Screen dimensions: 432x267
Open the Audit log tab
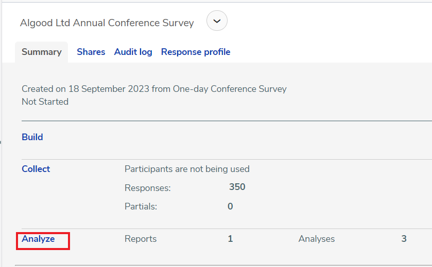(x=133, y=52)
